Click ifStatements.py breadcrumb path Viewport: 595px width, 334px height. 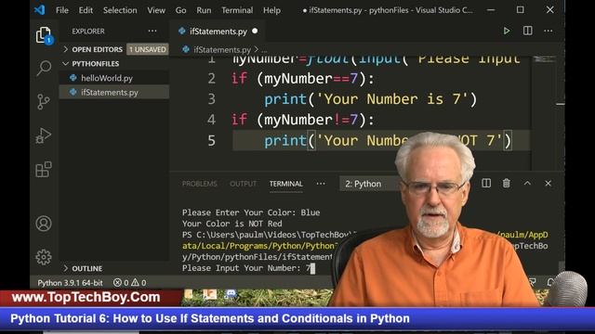pyautogui.click(x=222, y=49)
